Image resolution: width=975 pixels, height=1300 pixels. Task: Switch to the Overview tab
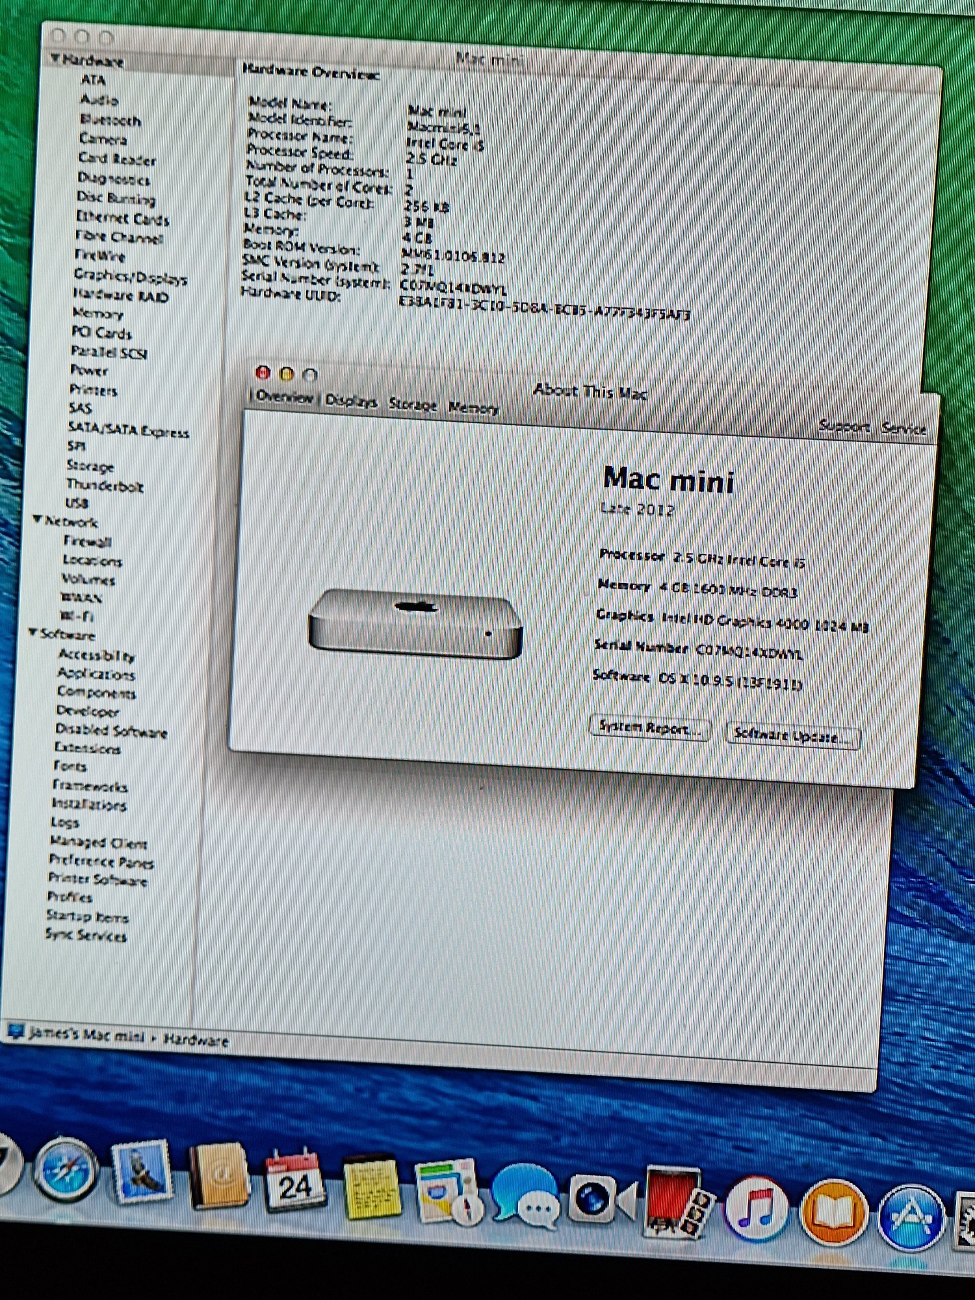point(284,397)
